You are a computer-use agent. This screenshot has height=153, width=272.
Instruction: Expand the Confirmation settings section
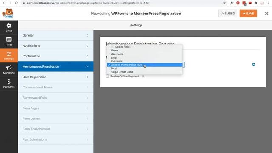tap(56, 56)
